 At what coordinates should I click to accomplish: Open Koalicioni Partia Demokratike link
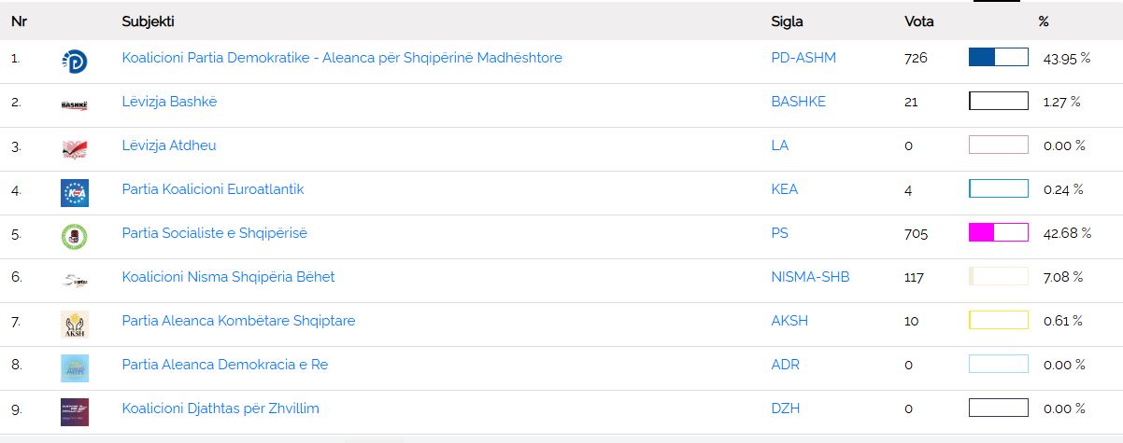[x=342, y=58]
